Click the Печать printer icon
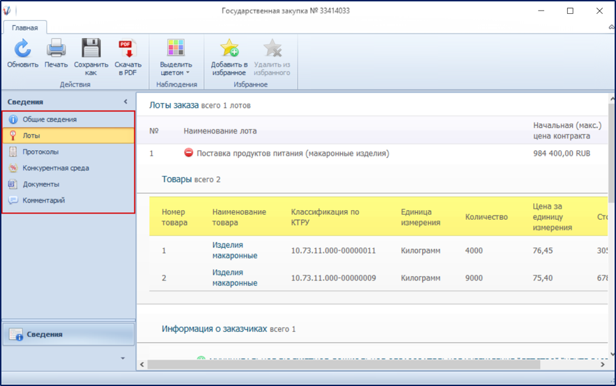 [56, 48]
